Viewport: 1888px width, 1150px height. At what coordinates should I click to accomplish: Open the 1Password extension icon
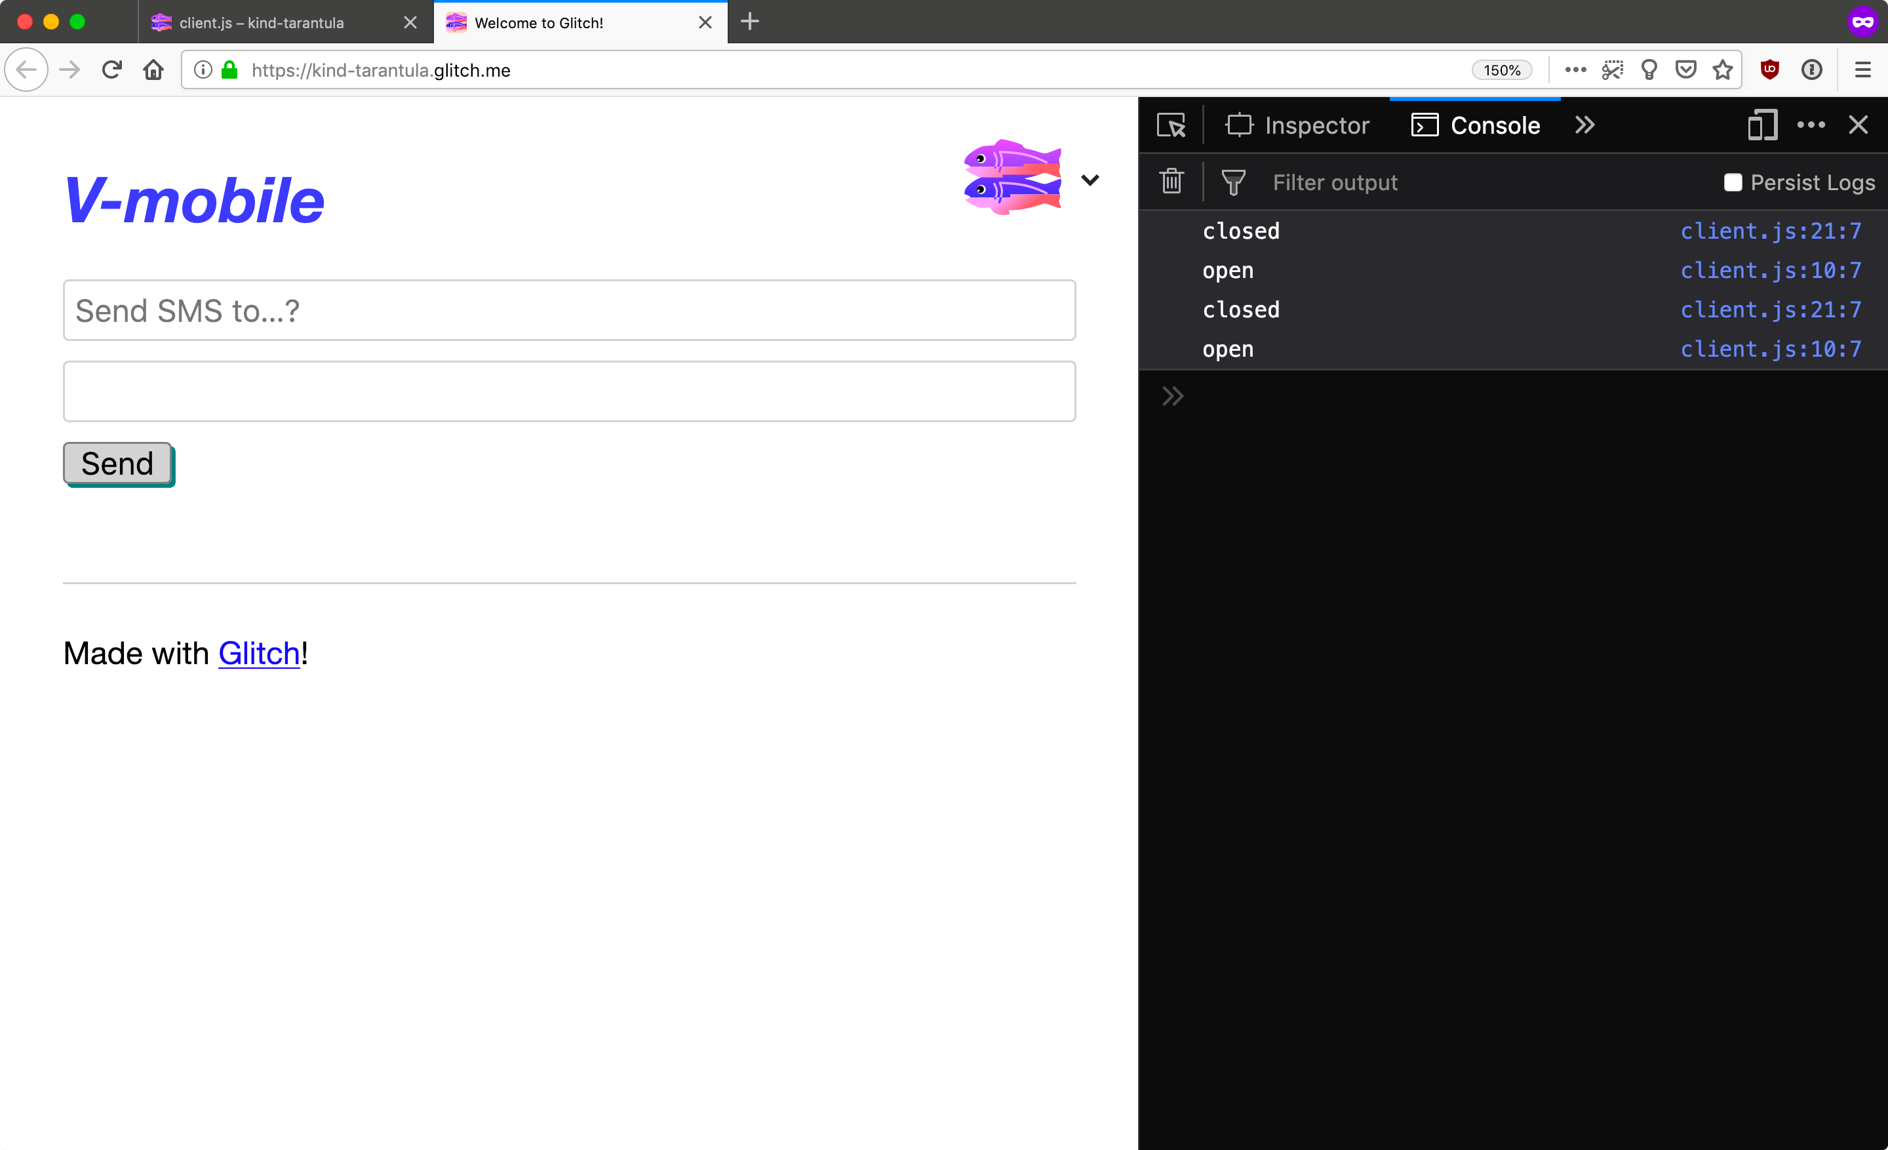coord(1811,69)
